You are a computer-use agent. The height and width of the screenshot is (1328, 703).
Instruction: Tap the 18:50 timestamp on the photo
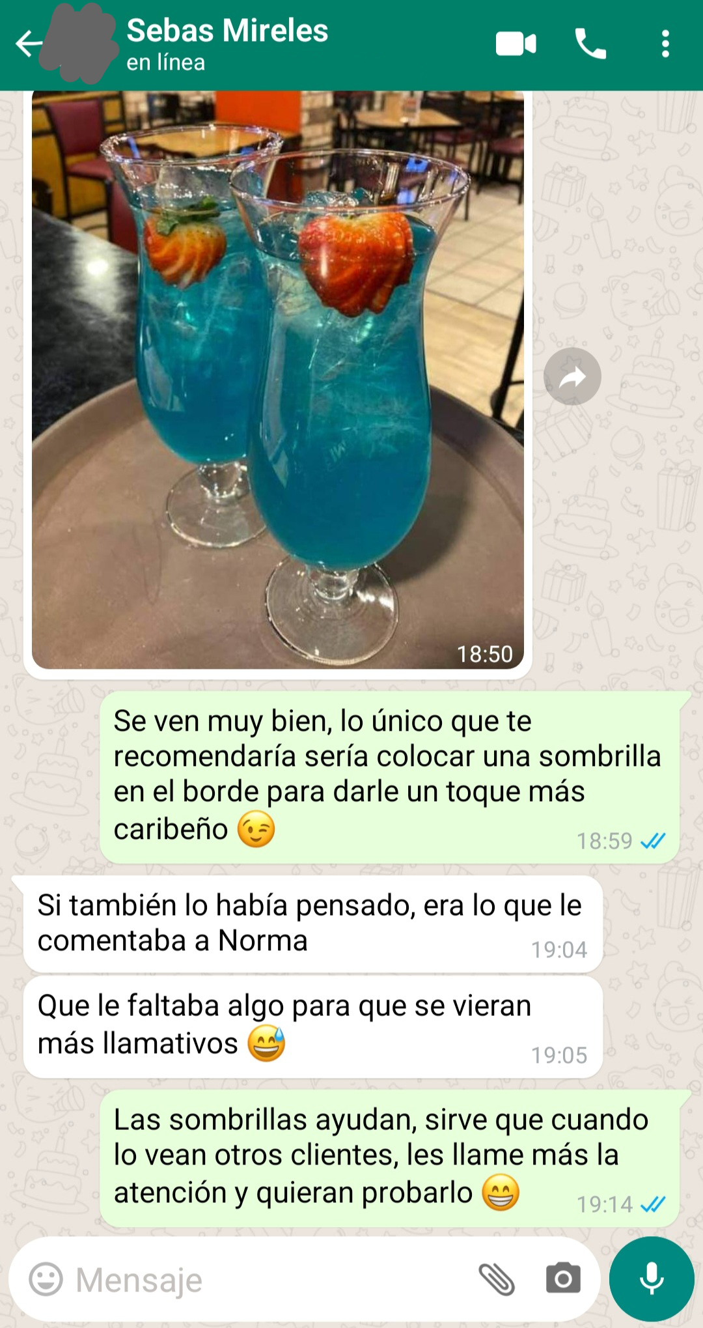pyautogui.click(x=484, y=654)
